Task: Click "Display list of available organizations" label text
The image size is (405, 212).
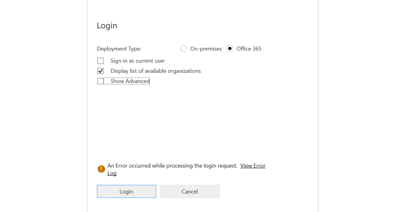Action: pos(156,71)
